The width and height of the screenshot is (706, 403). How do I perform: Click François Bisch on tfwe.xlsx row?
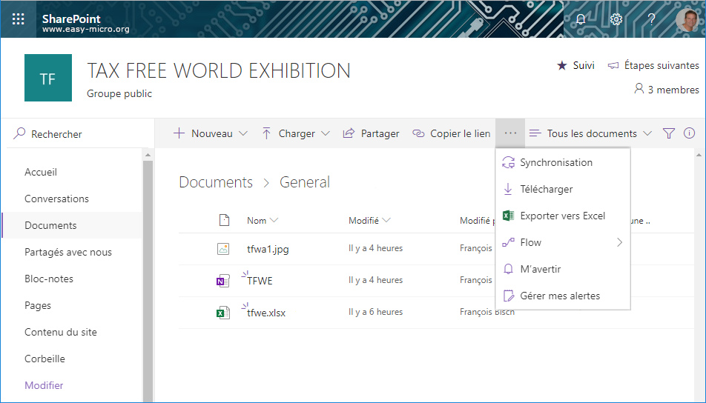pyautogui.click(x=486, y=312)
